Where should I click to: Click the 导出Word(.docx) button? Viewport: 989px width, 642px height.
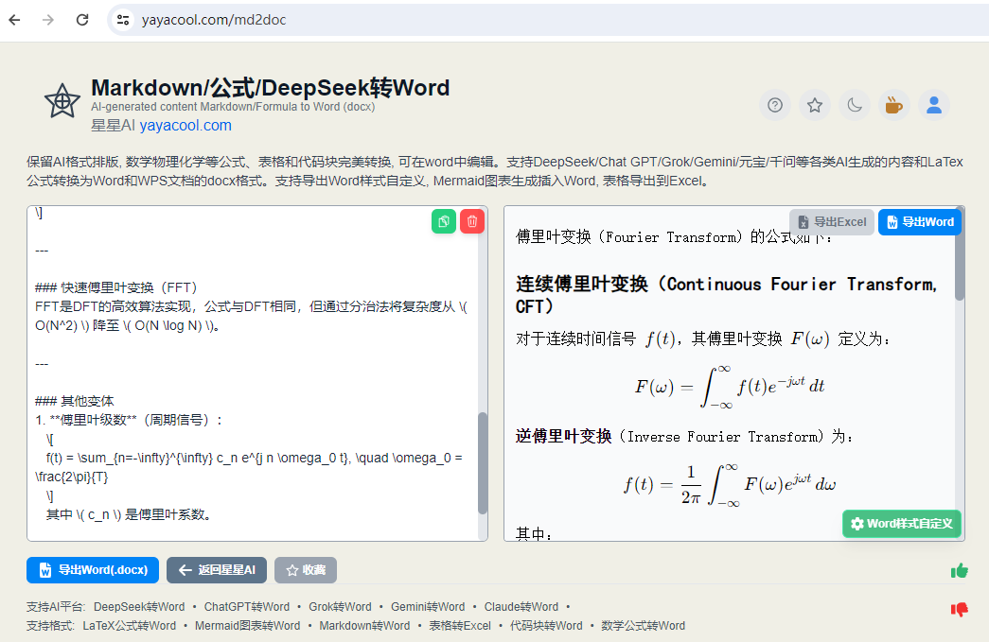click(93, 570)
